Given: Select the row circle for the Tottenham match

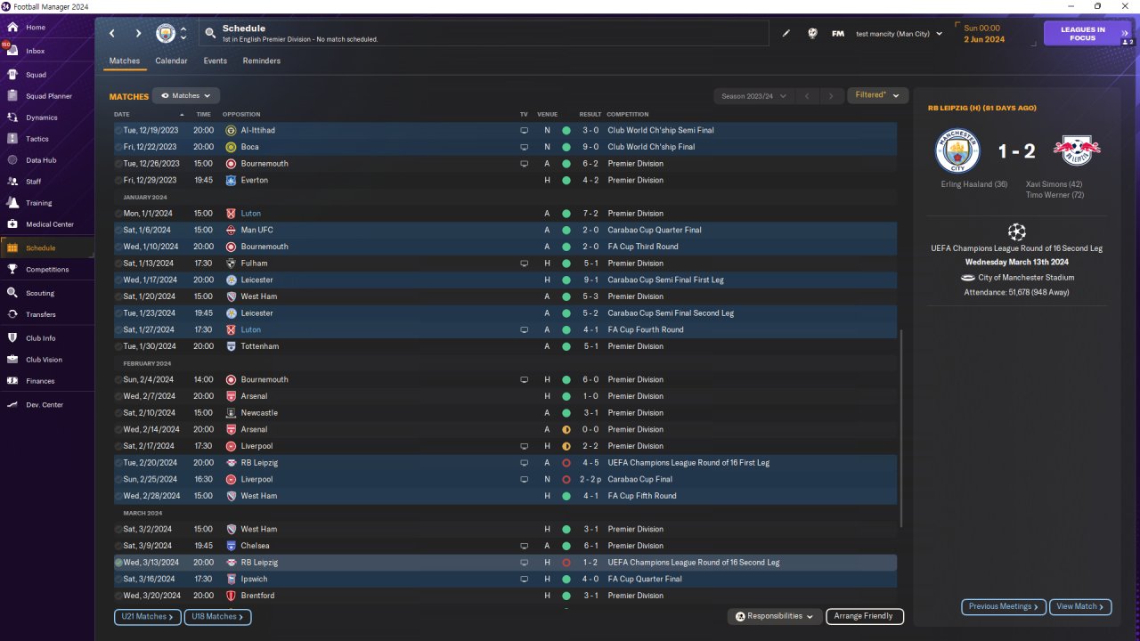Looking at the screenshot, I should coord(118,346).
